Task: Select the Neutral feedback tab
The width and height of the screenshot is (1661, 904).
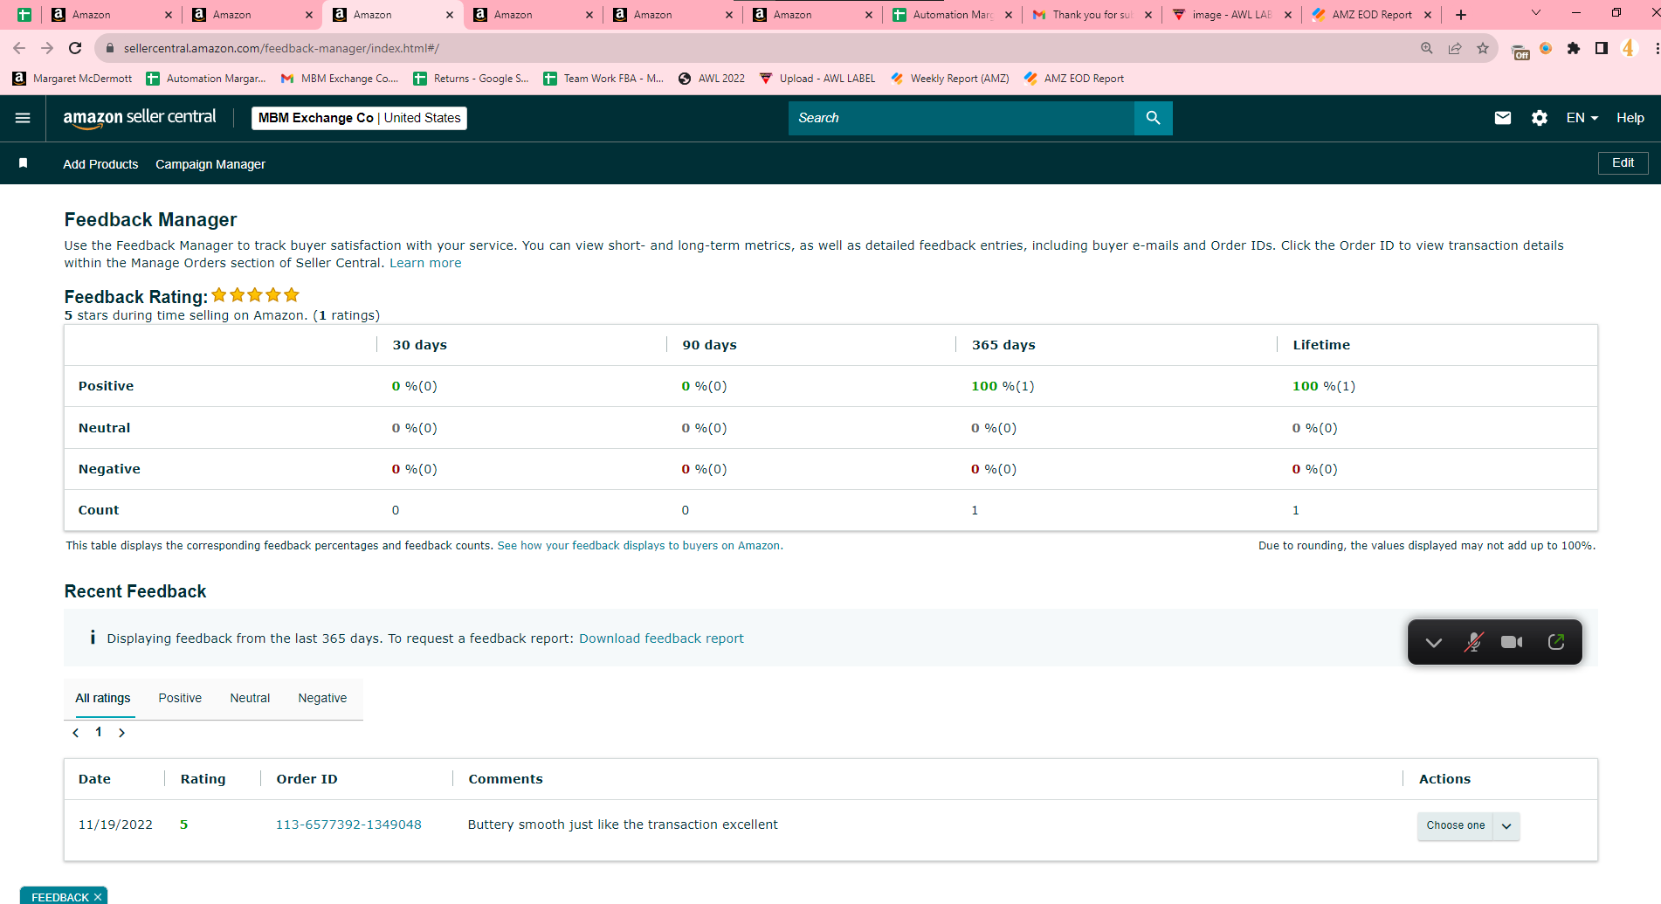Action: point(250,698)
